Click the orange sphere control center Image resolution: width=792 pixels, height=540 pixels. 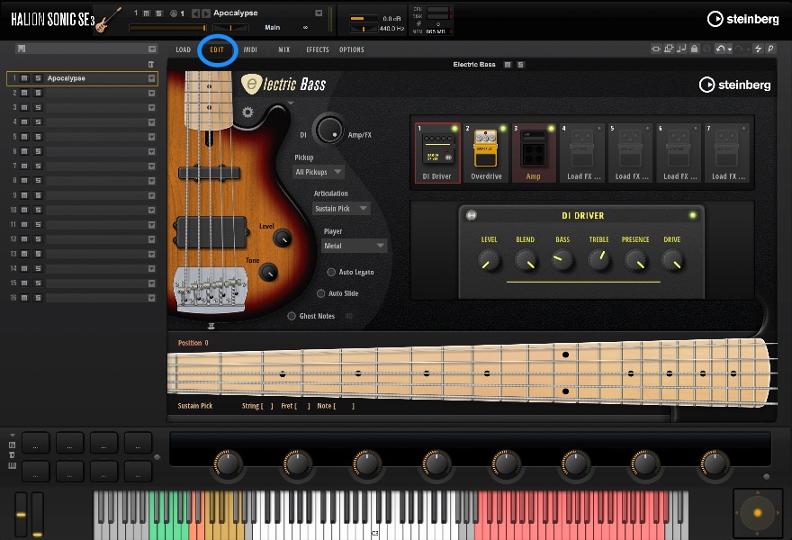click(x=757, y=513)
